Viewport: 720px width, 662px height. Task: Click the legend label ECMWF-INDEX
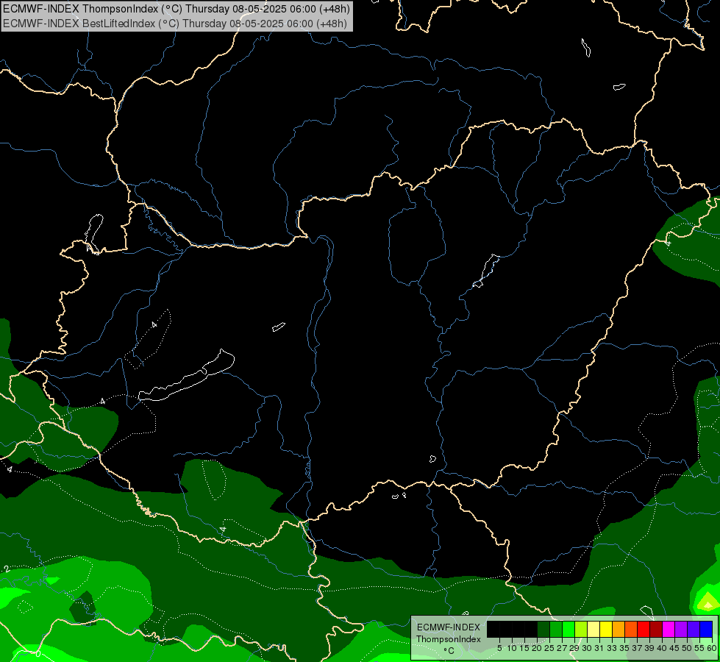tap(449, 627)
